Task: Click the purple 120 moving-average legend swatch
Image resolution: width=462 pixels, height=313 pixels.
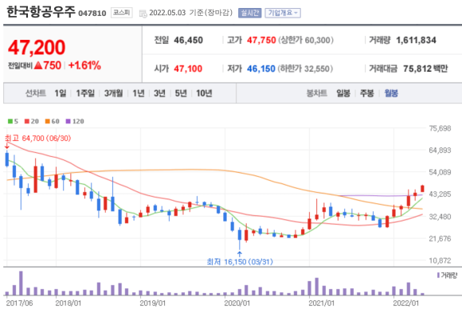Action: tap(68, 121)
